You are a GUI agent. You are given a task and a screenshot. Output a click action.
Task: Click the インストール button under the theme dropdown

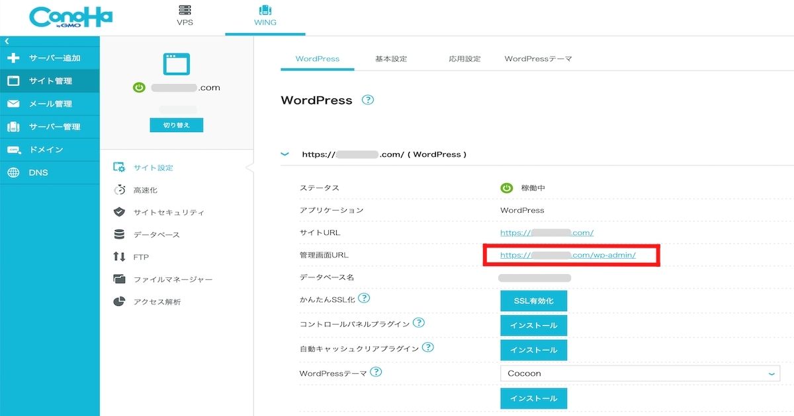(534, 398)
